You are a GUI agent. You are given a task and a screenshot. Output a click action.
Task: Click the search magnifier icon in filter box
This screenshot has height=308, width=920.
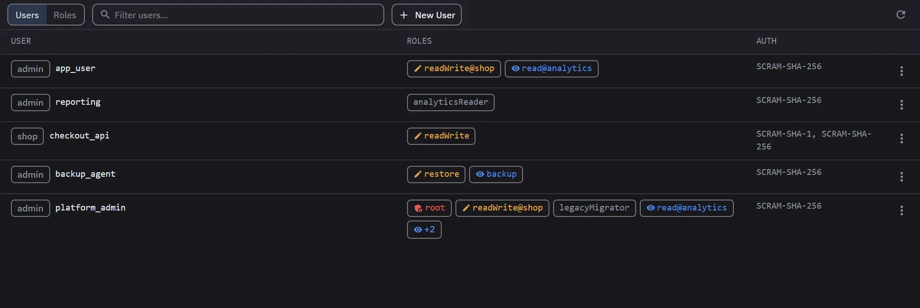click(x=105, y=15)
